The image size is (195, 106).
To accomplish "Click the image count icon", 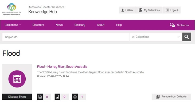I will point(57,97).
